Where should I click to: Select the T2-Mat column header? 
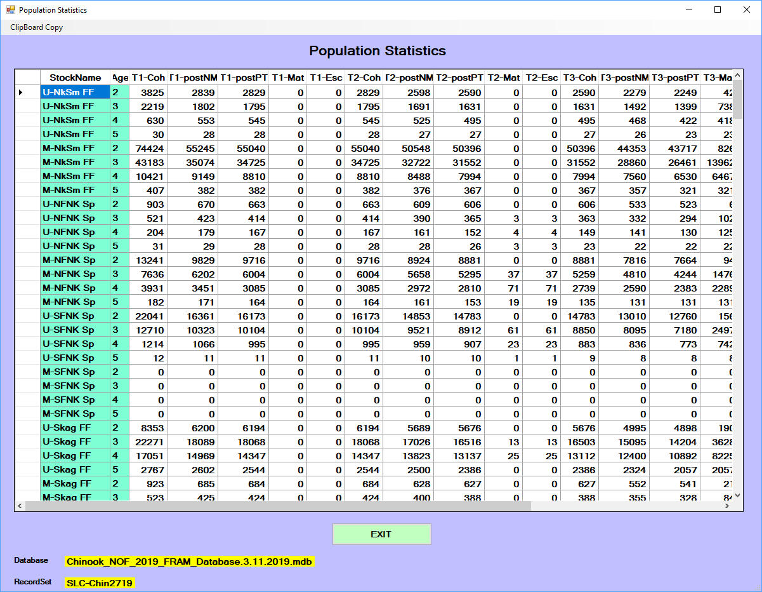pyautogui.click(x=503, y=77)
